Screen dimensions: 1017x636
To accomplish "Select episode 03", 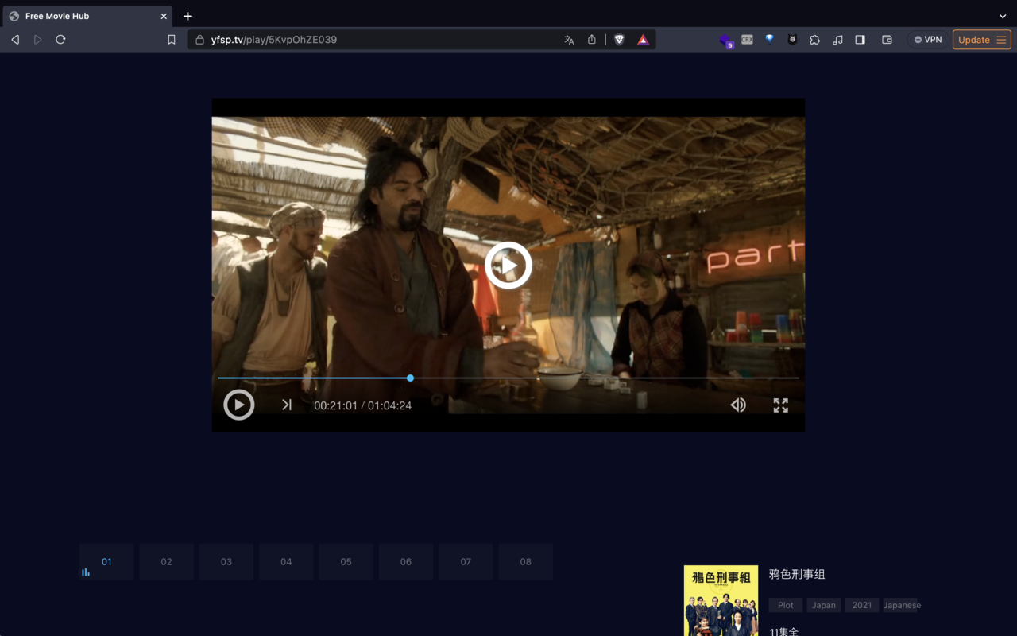I will click(226, 562).
